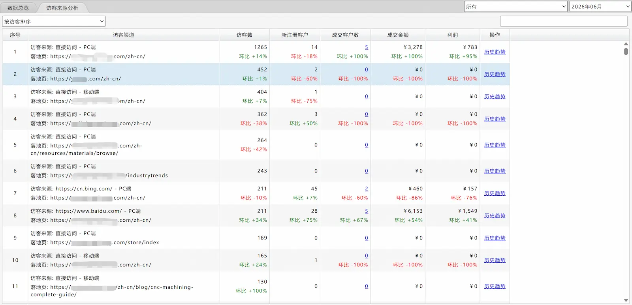The height and width of the screenshot is (305, 632).
Task: Click the 新注册客户 column header
Action: coord(295,35)
